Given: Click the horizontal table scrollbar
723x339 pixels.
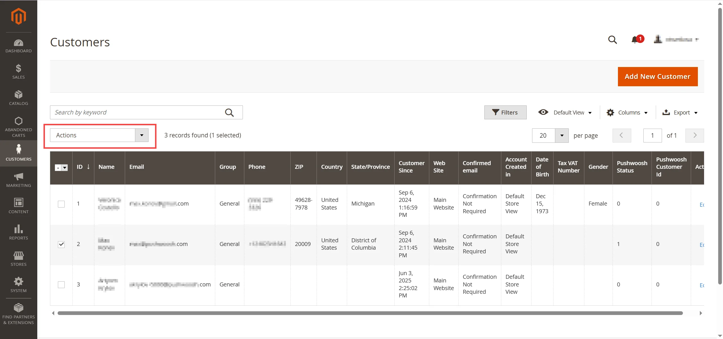Looking at the screenshot, I should tap(370, 313).
